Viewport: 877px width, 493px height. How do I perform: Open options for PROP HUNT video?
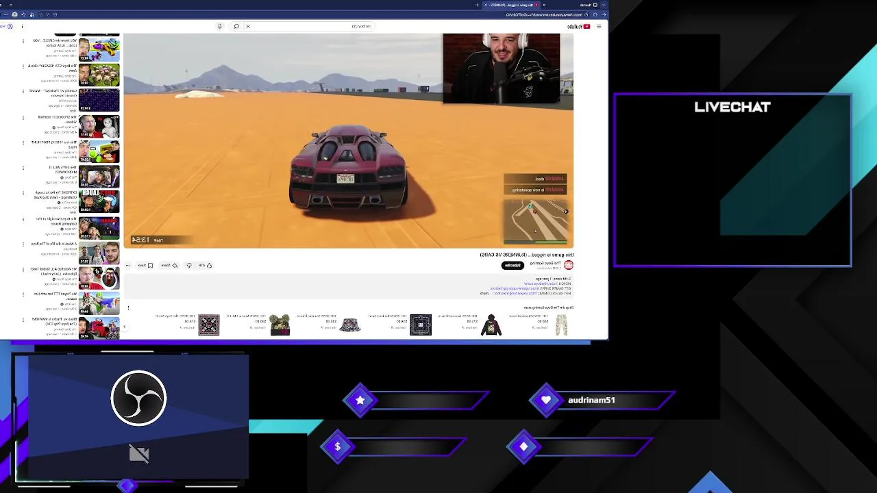(23, 142)
